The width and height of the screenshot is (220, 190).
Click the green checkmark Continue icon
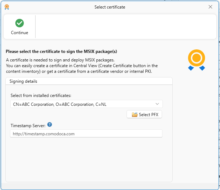click(x=20, y=23)
